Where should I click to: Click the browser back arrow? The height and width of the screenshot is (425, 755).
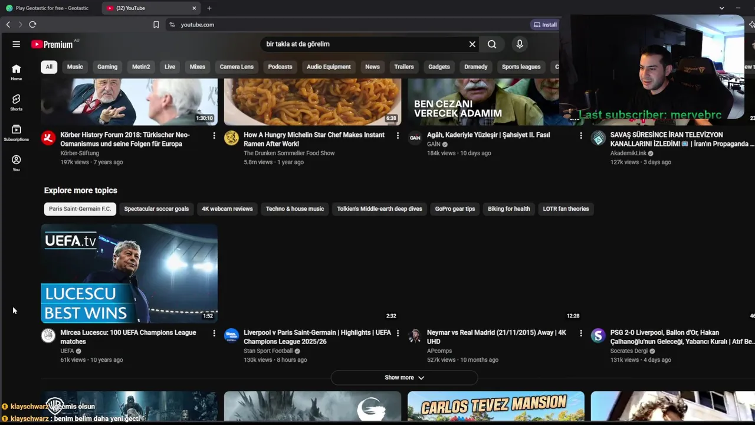click(x=8, y=25)
